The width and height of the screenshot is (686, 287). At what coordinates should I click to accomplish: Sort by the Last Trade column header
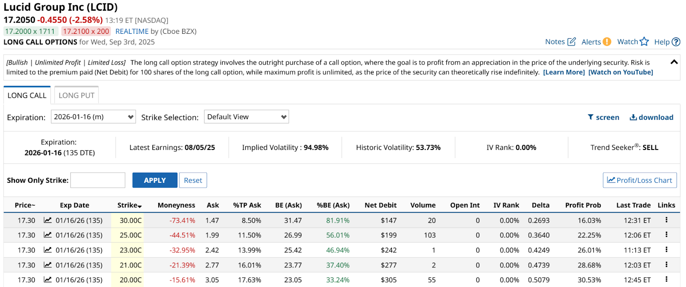tap(633, 205)
